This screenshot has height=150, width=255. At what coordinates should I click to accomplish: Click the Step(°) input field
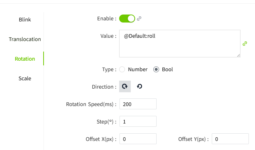138,121
